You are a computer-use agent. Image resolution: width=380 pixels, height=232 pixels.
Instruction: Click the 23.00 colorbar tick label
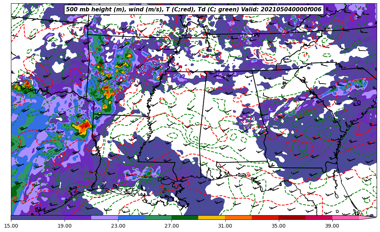pyautogui.click(x=118, y=226)
